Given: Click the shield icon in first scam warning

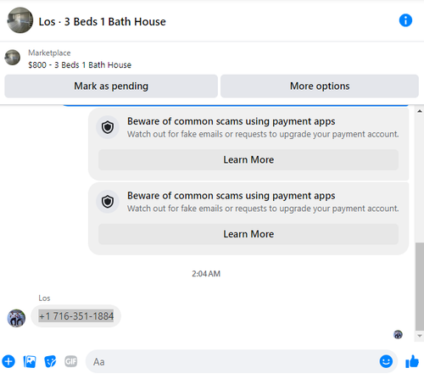Looking at the screenshot, I should (108, 127).
